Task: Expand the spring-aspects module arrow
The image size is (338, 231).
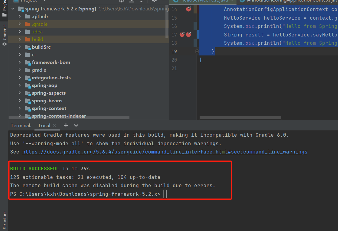Action: pos(20,93)
